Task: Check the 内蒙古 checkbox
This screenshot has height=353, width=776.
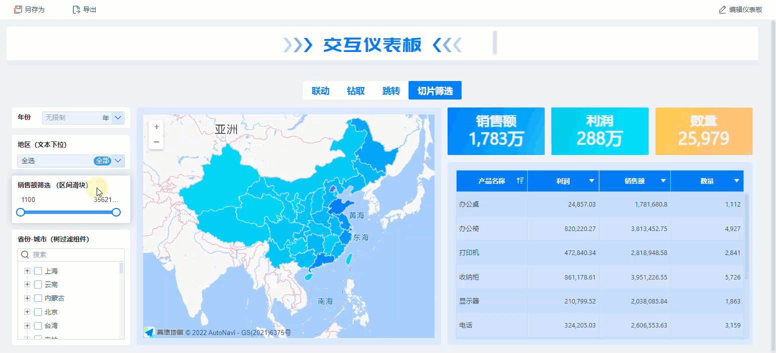Action: [x=38, y=298]
